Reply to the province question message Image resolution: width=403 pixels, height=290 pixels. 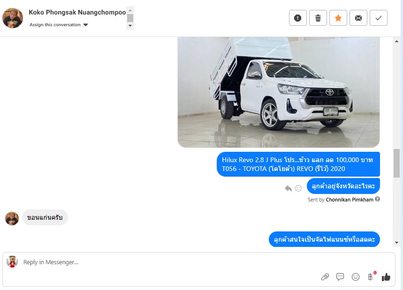(288, 188)
